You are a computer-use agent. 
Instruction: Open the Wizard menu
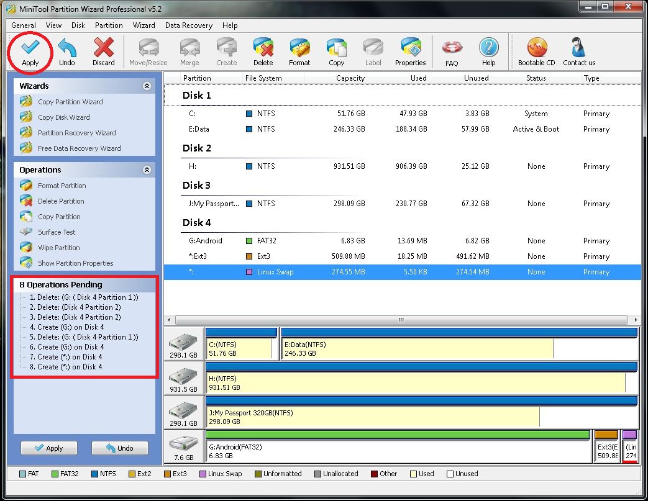(144, 25)
